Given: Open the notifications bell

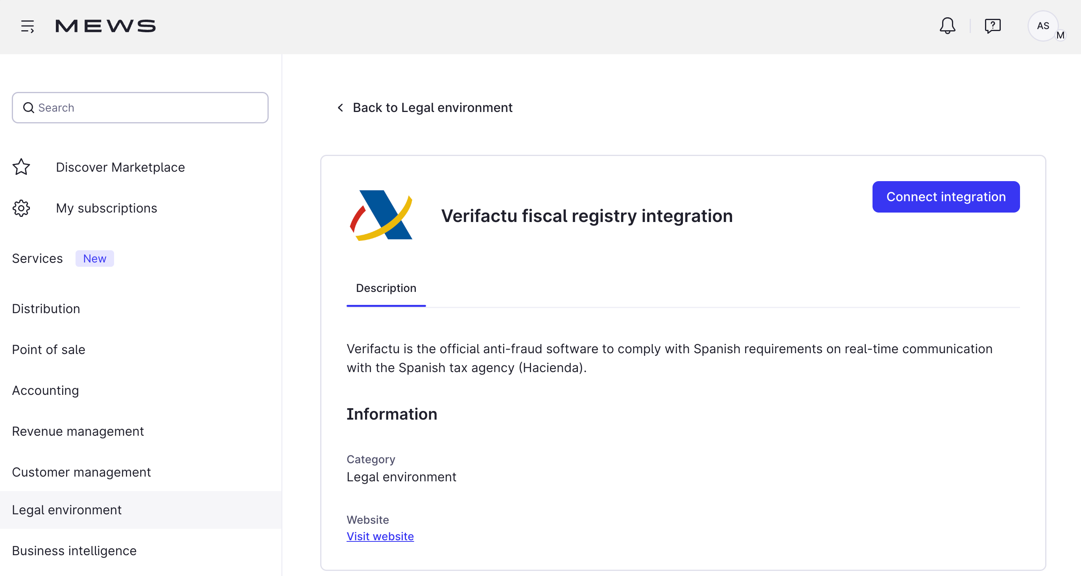Looking at the screenshot, I should coord(947,26).
